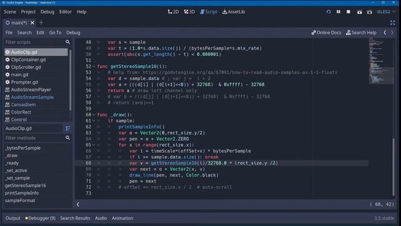Screen dimensions: 401x226
Task: Click the filter scripts search icon
Action: [68, 42]
